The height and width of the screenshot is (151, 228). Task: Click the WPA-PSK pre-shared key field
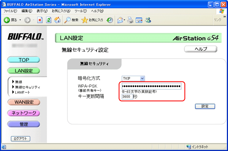(151, 86)
